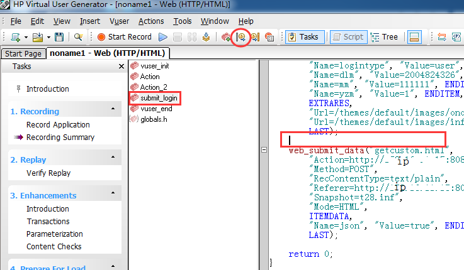Click the Start Record button

click(x=125, y=37)
